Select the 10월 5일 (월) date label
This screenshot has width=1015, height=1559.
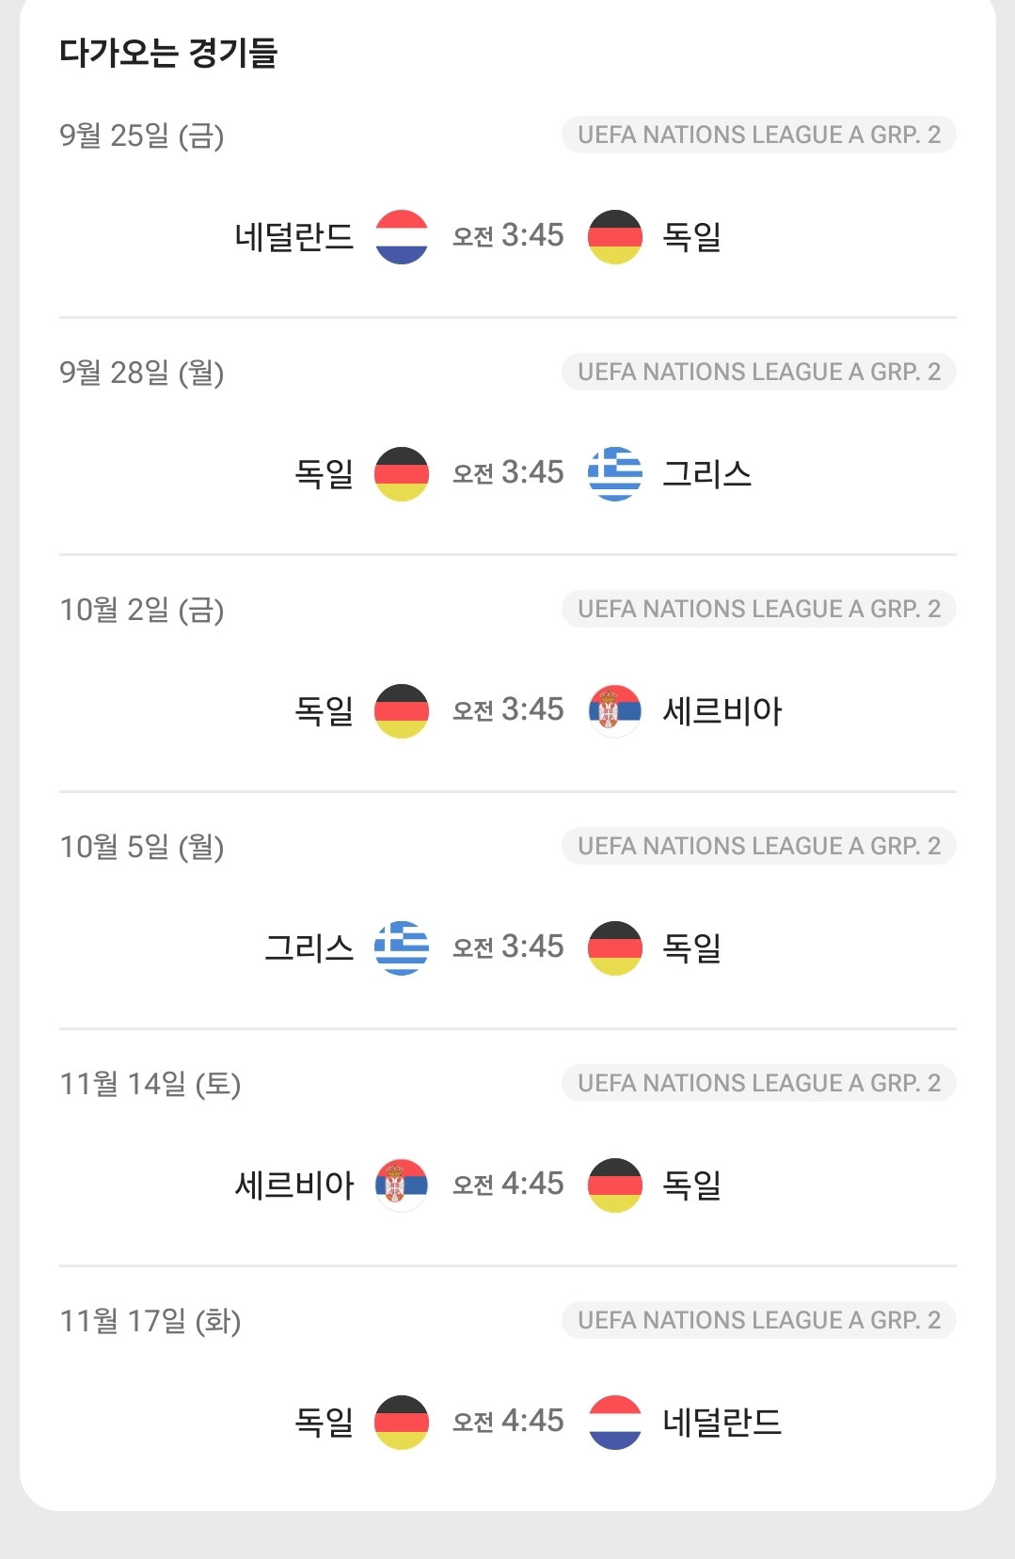coord(142,847)
